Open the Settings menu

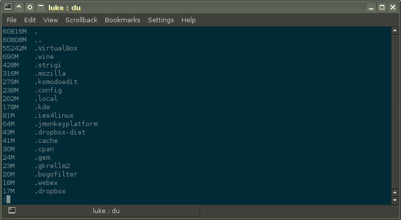click(161, 20)
